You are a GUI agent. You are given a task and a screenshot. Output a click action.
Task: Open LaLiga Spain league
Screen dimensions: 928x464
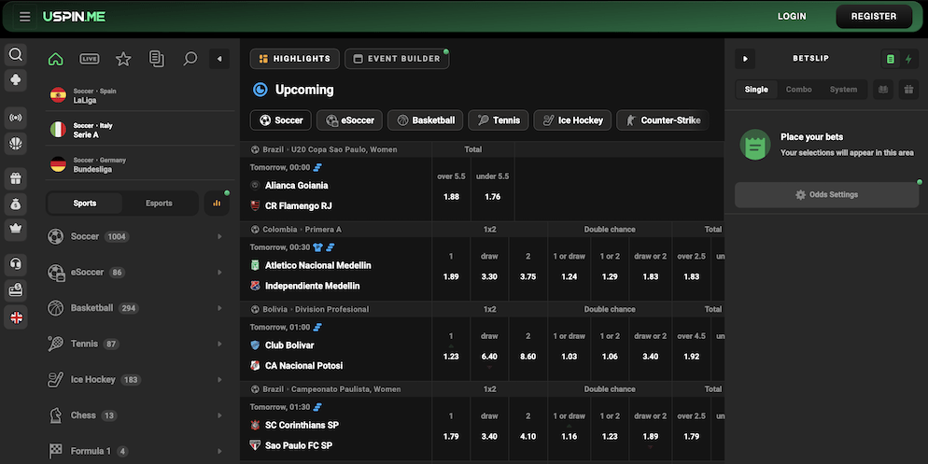click(140, 95)
